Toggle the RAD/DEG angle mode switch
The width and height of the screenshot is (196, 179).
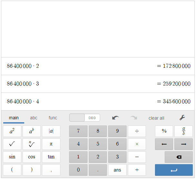tap(85, 118)
